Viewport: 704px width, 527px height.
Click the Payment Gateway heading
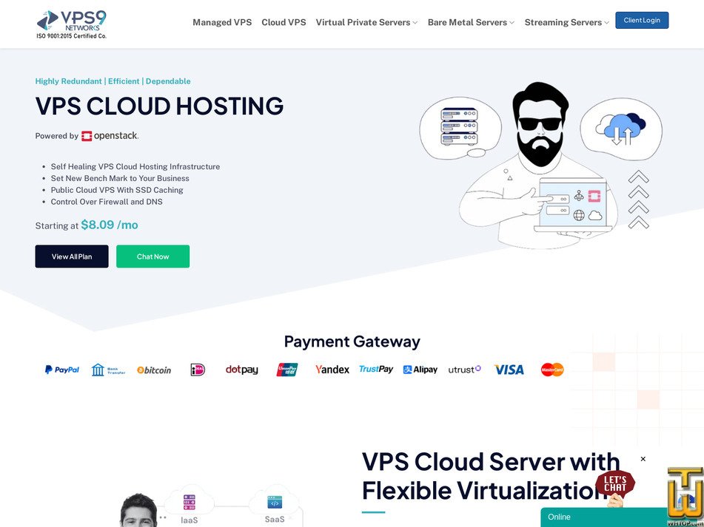352,341
